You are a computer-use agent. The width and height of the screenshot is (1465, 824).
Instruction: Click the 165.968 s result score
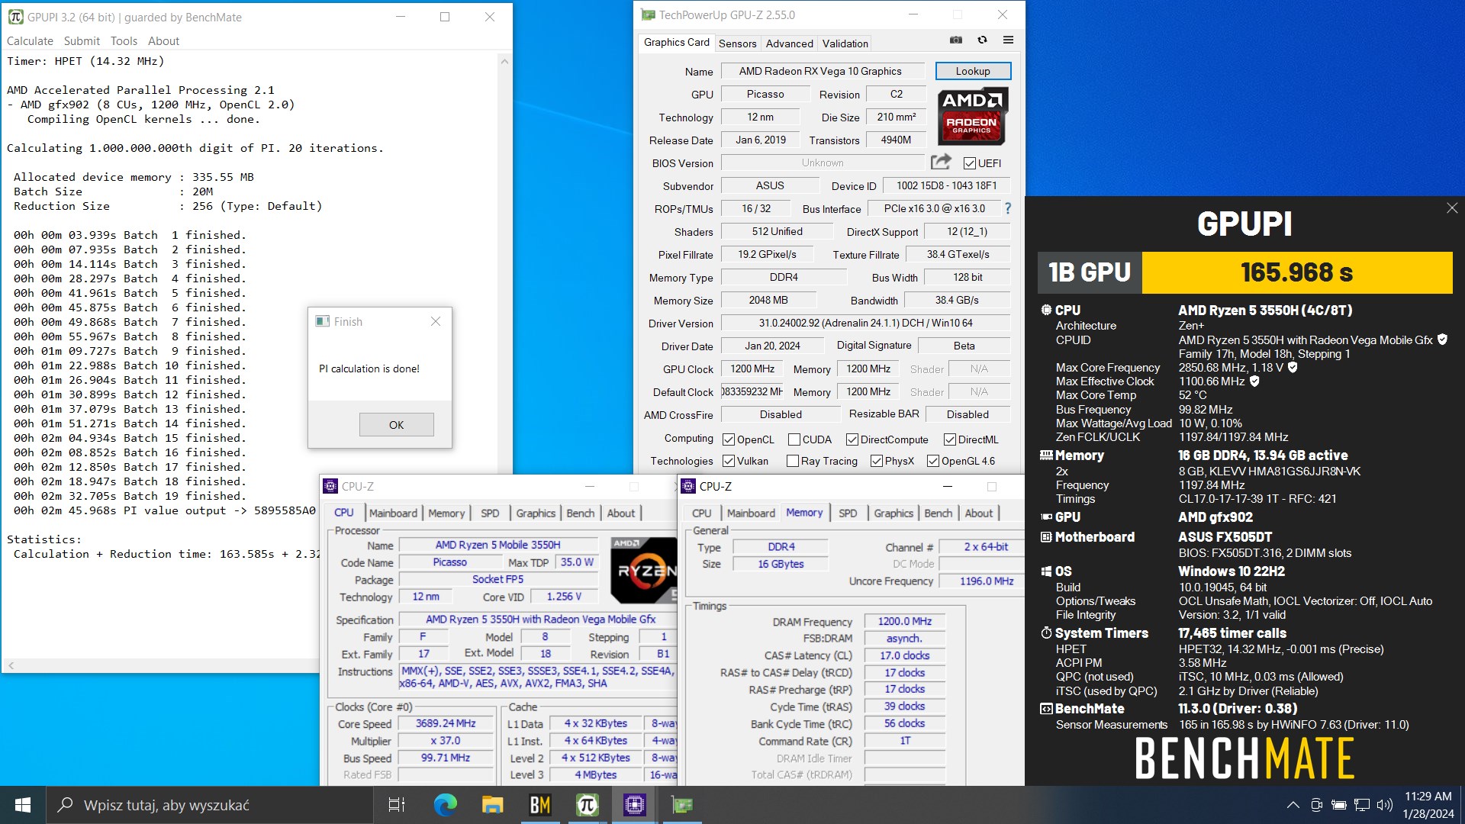coord(1296,272)
